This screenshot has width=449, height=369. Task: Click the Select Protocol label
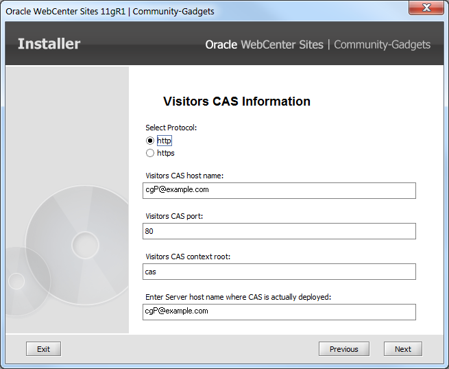[171, 128]
